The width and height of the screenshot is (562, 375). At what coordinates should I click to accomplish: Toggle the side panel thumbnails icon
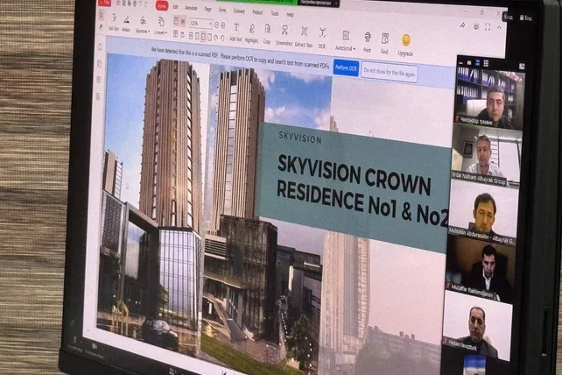tap(100, 47)
